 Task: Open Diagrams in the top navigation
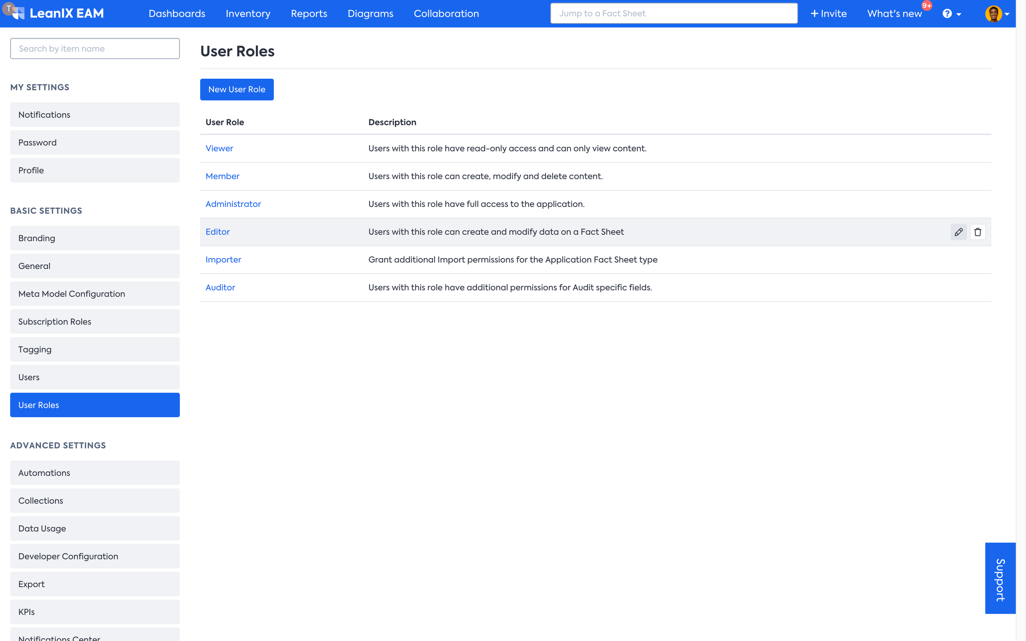coord(370,14)
